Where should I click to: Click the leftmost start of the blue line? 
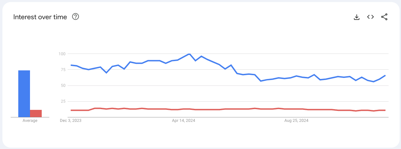71,65
